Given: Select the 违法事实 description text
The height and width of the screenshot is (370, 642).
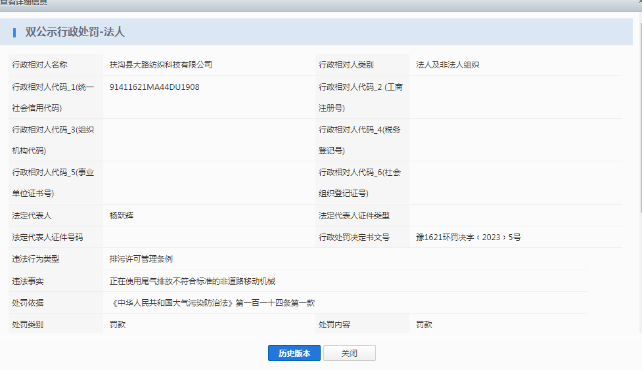Looking at the screenshot, I should pos(193,281).
